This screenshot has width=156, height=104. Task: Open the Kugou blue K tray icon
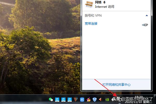82,99
